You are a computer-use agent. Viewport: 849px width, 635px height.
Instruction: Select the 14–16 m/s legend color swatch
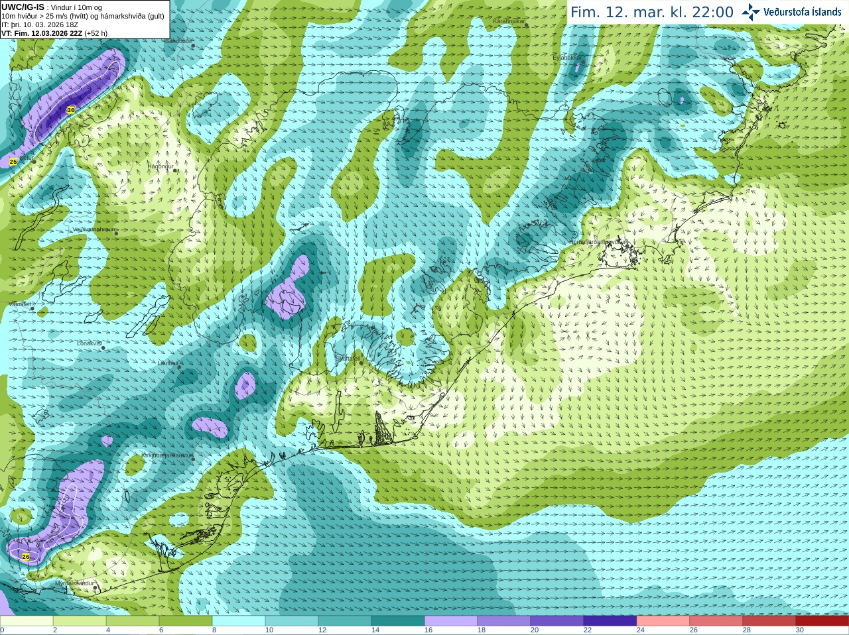click(398, 621)
